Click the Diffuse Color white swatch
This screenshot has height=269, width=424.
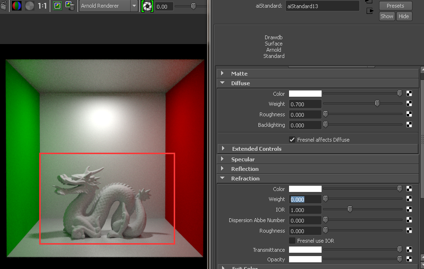pyautogui.click(x=305, y=93)
